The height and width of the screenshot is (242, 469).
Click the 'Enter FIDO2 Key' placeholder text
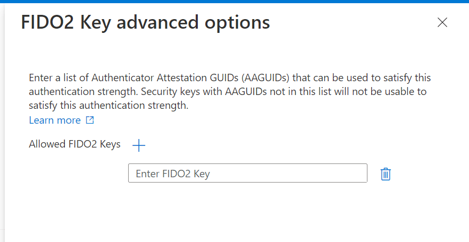[x=173, y=174]
